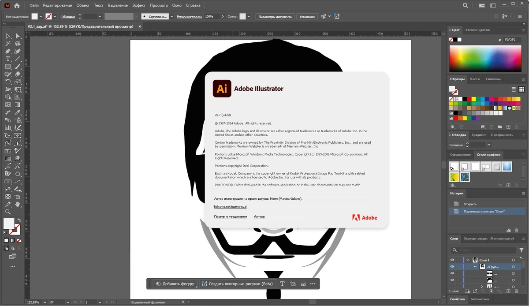The height and width of the screenshot is (306, 529).
Task: Select the Selection (black arrow) tool
Action: (8, 36)
